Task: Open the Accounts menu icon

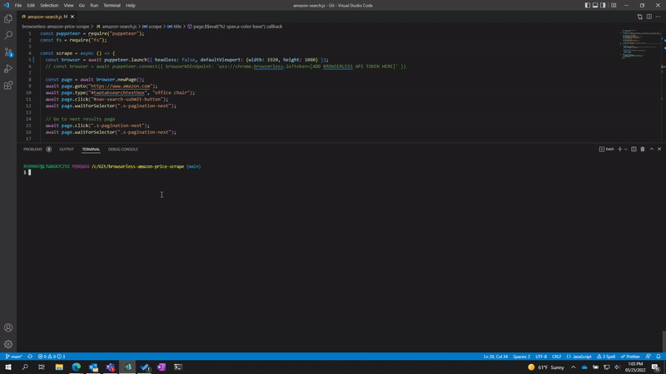Action: (x=8, y=328)
